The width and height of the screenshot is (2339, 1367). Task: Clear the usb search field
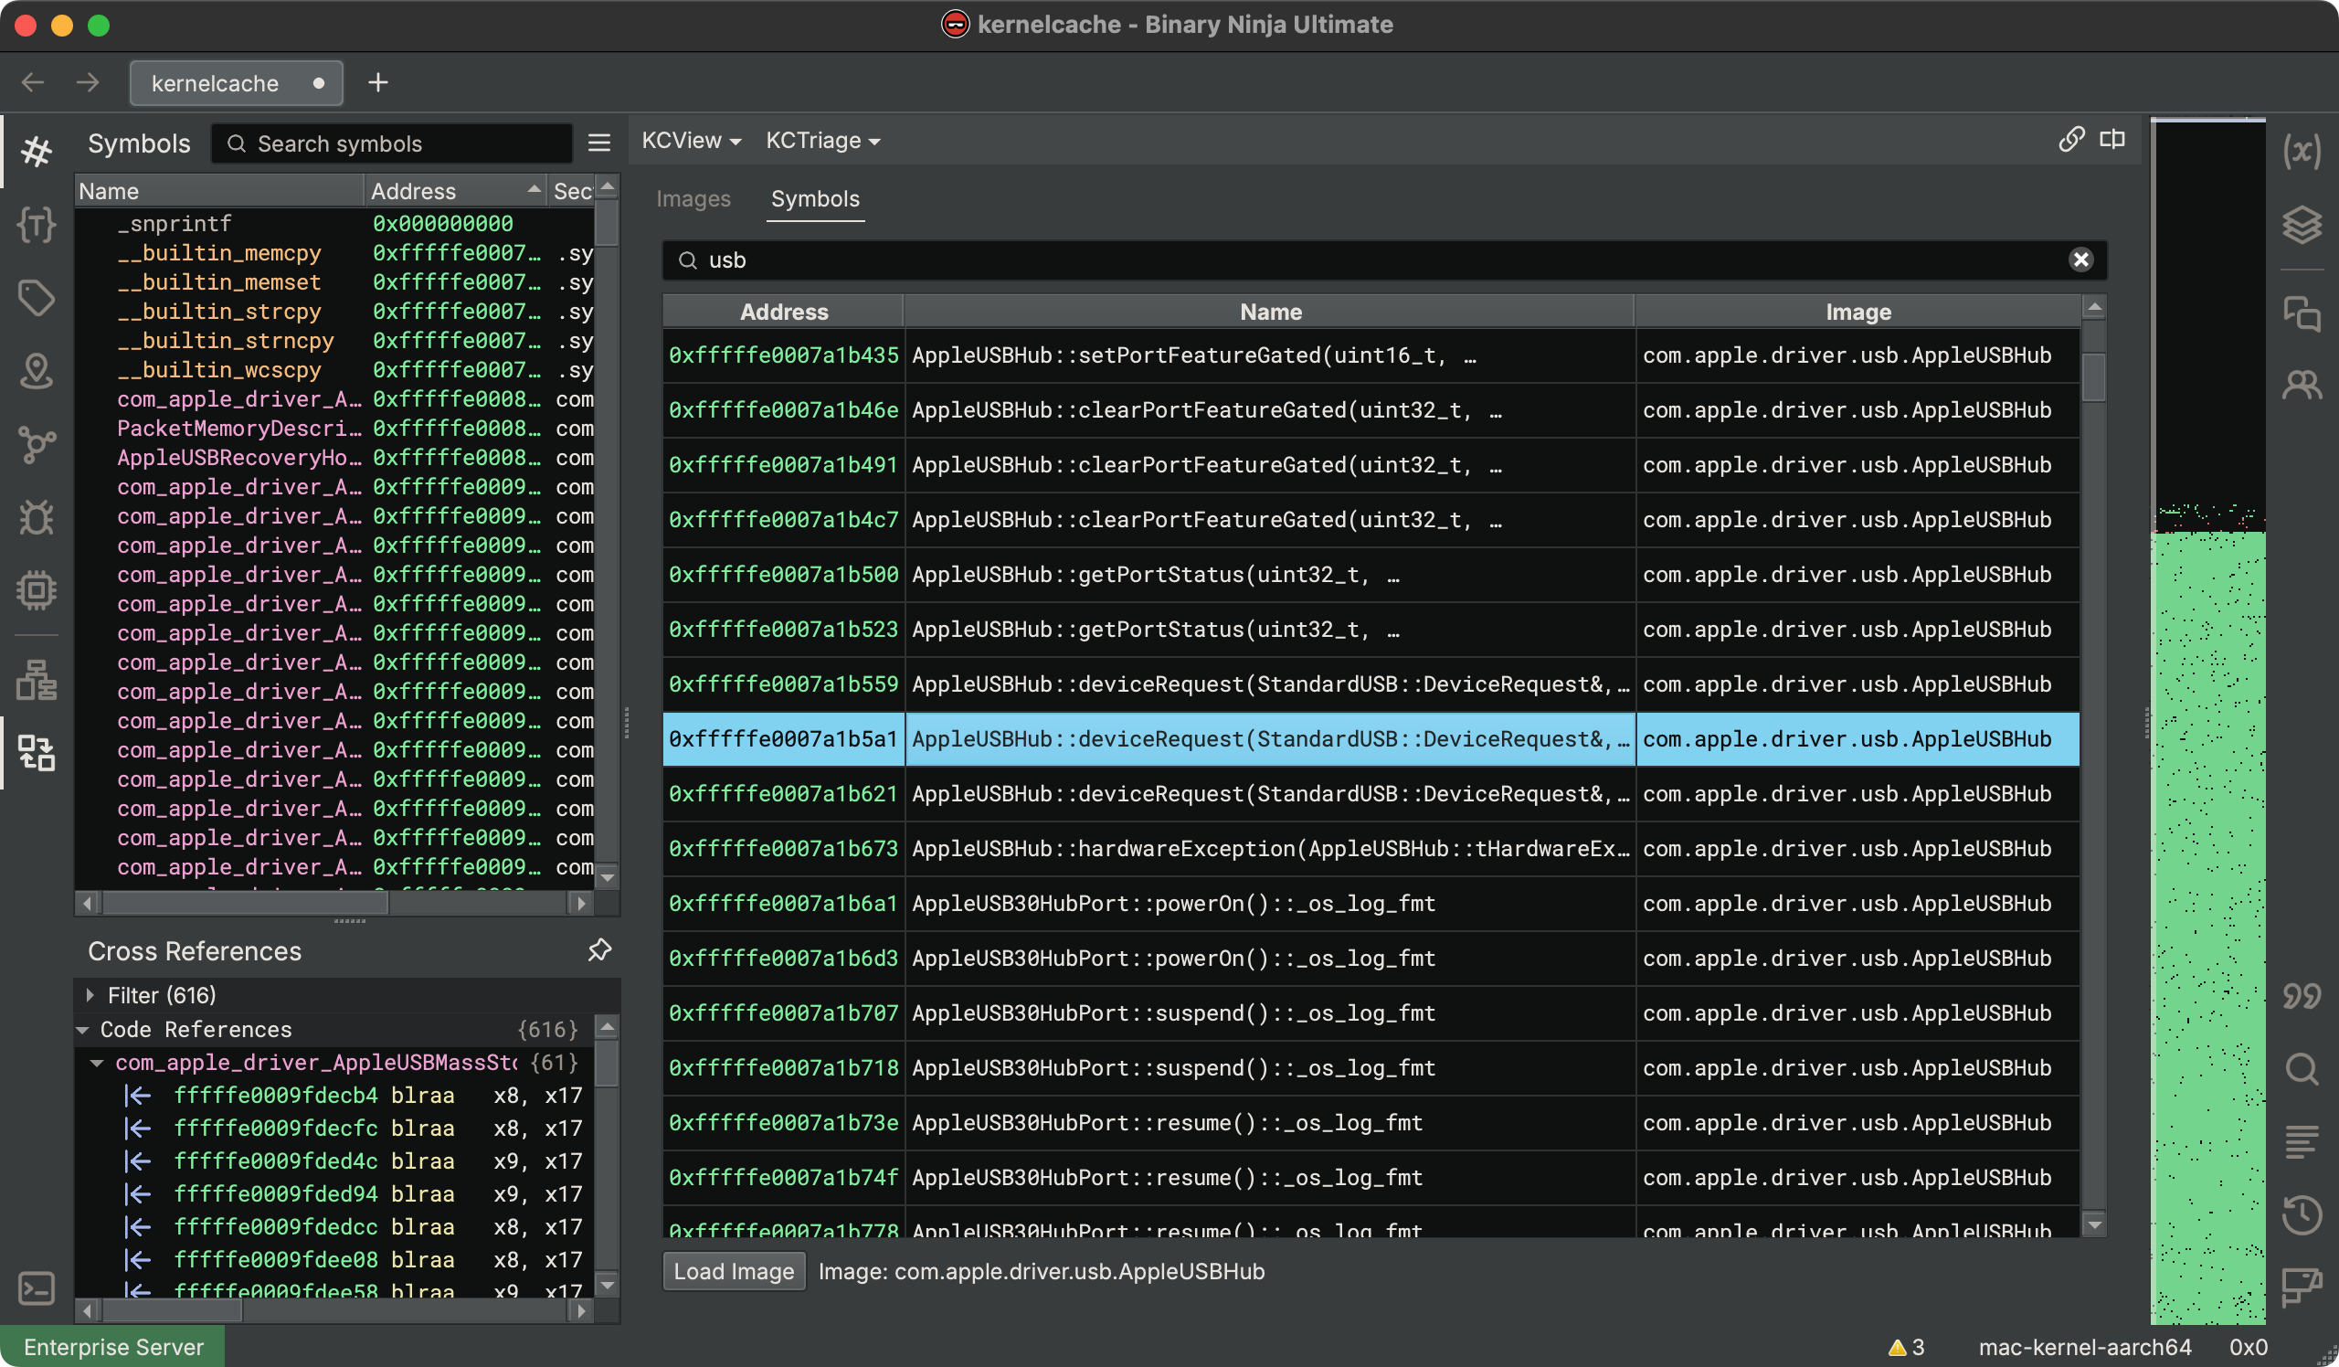(x=2081, y=260)
